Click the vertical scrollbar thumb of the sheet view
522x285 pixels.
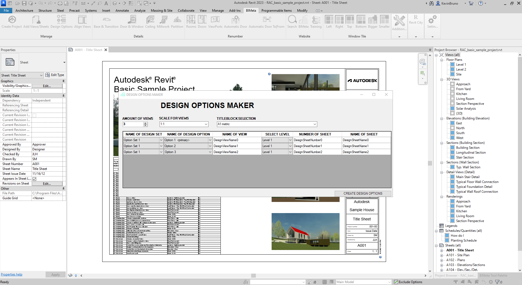pos(430,163)
